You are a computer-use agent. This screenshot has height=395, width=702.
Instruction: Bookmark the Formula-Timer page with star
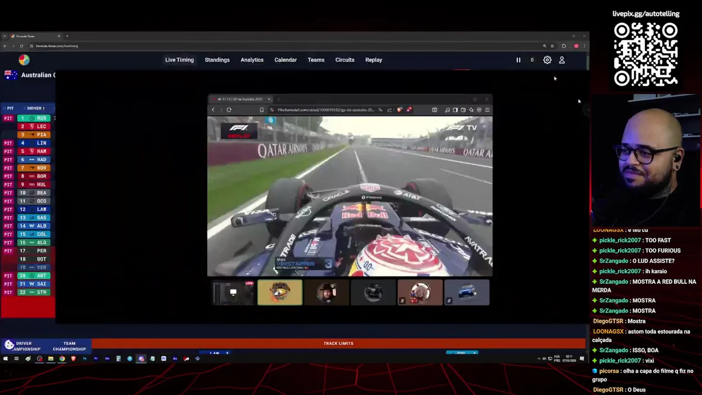(552, 46)
